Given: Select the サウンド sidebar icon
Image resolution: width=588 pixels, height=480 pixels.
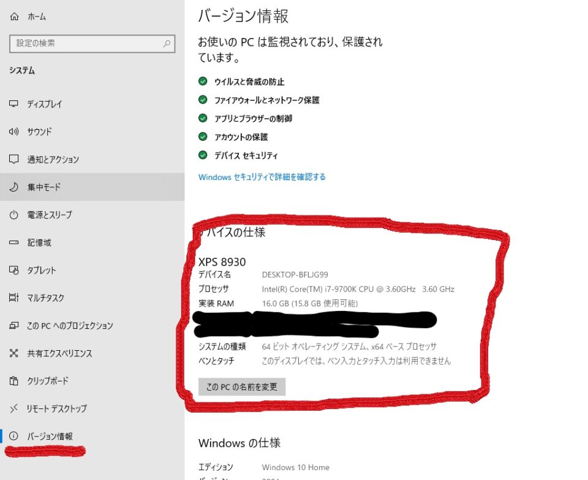Looking at the screenshot, I should (15, 132).
